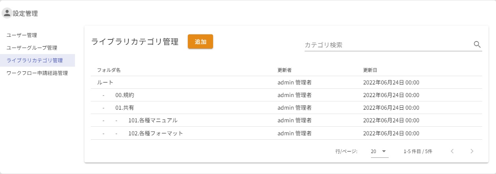
Task: Click the search magnifier icon
Action: [477, 45]
